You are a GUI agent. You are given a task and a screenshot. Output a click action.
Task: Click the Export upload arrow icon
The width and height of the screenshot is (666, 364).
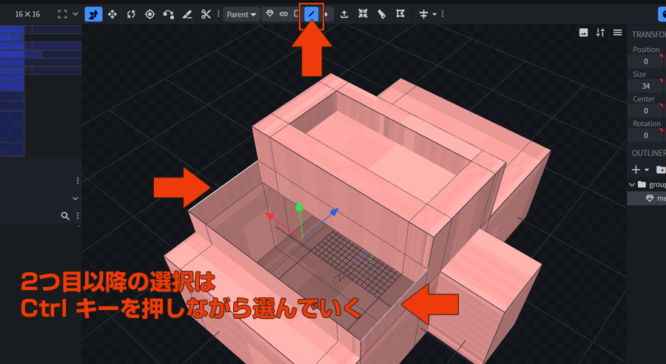pos(344,14)
